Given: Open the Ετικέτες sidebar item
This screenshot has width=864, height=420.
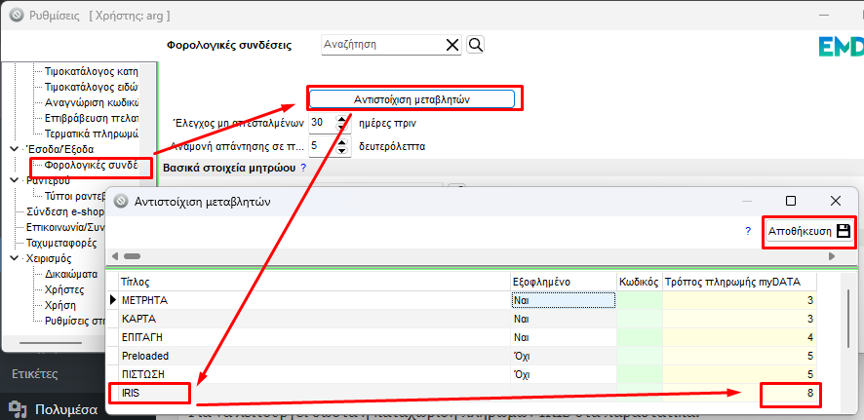Looking at the screenshot, I should [35, 373].
